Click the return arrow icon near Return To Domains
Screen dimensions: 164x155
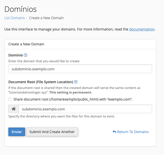[x=114, y=132]
